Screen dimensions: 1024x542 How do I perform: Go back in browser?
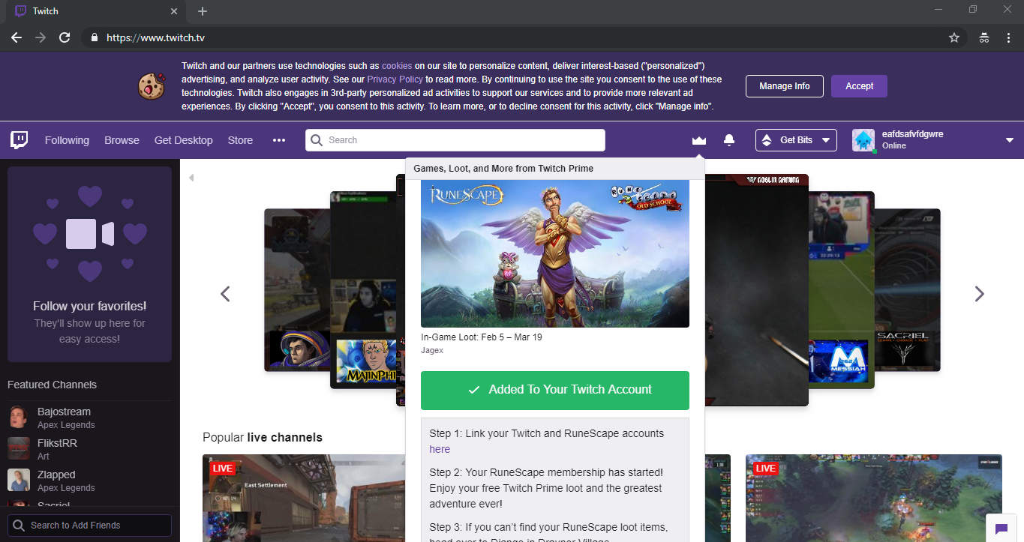coord(17,37)
